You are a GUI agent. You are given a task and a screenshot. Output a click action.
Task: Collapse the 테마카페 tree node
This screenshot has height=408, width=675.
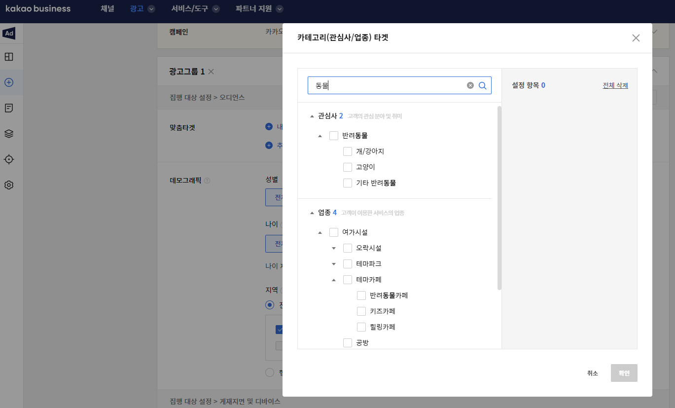[334, 280]
